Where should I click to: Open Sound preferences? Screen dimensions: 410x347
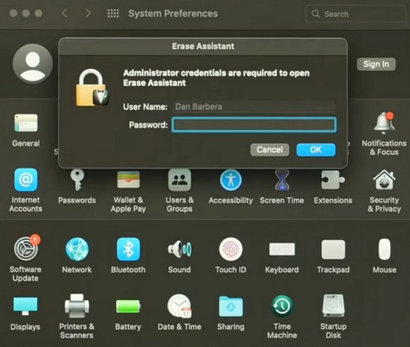[x=179, y=249]
